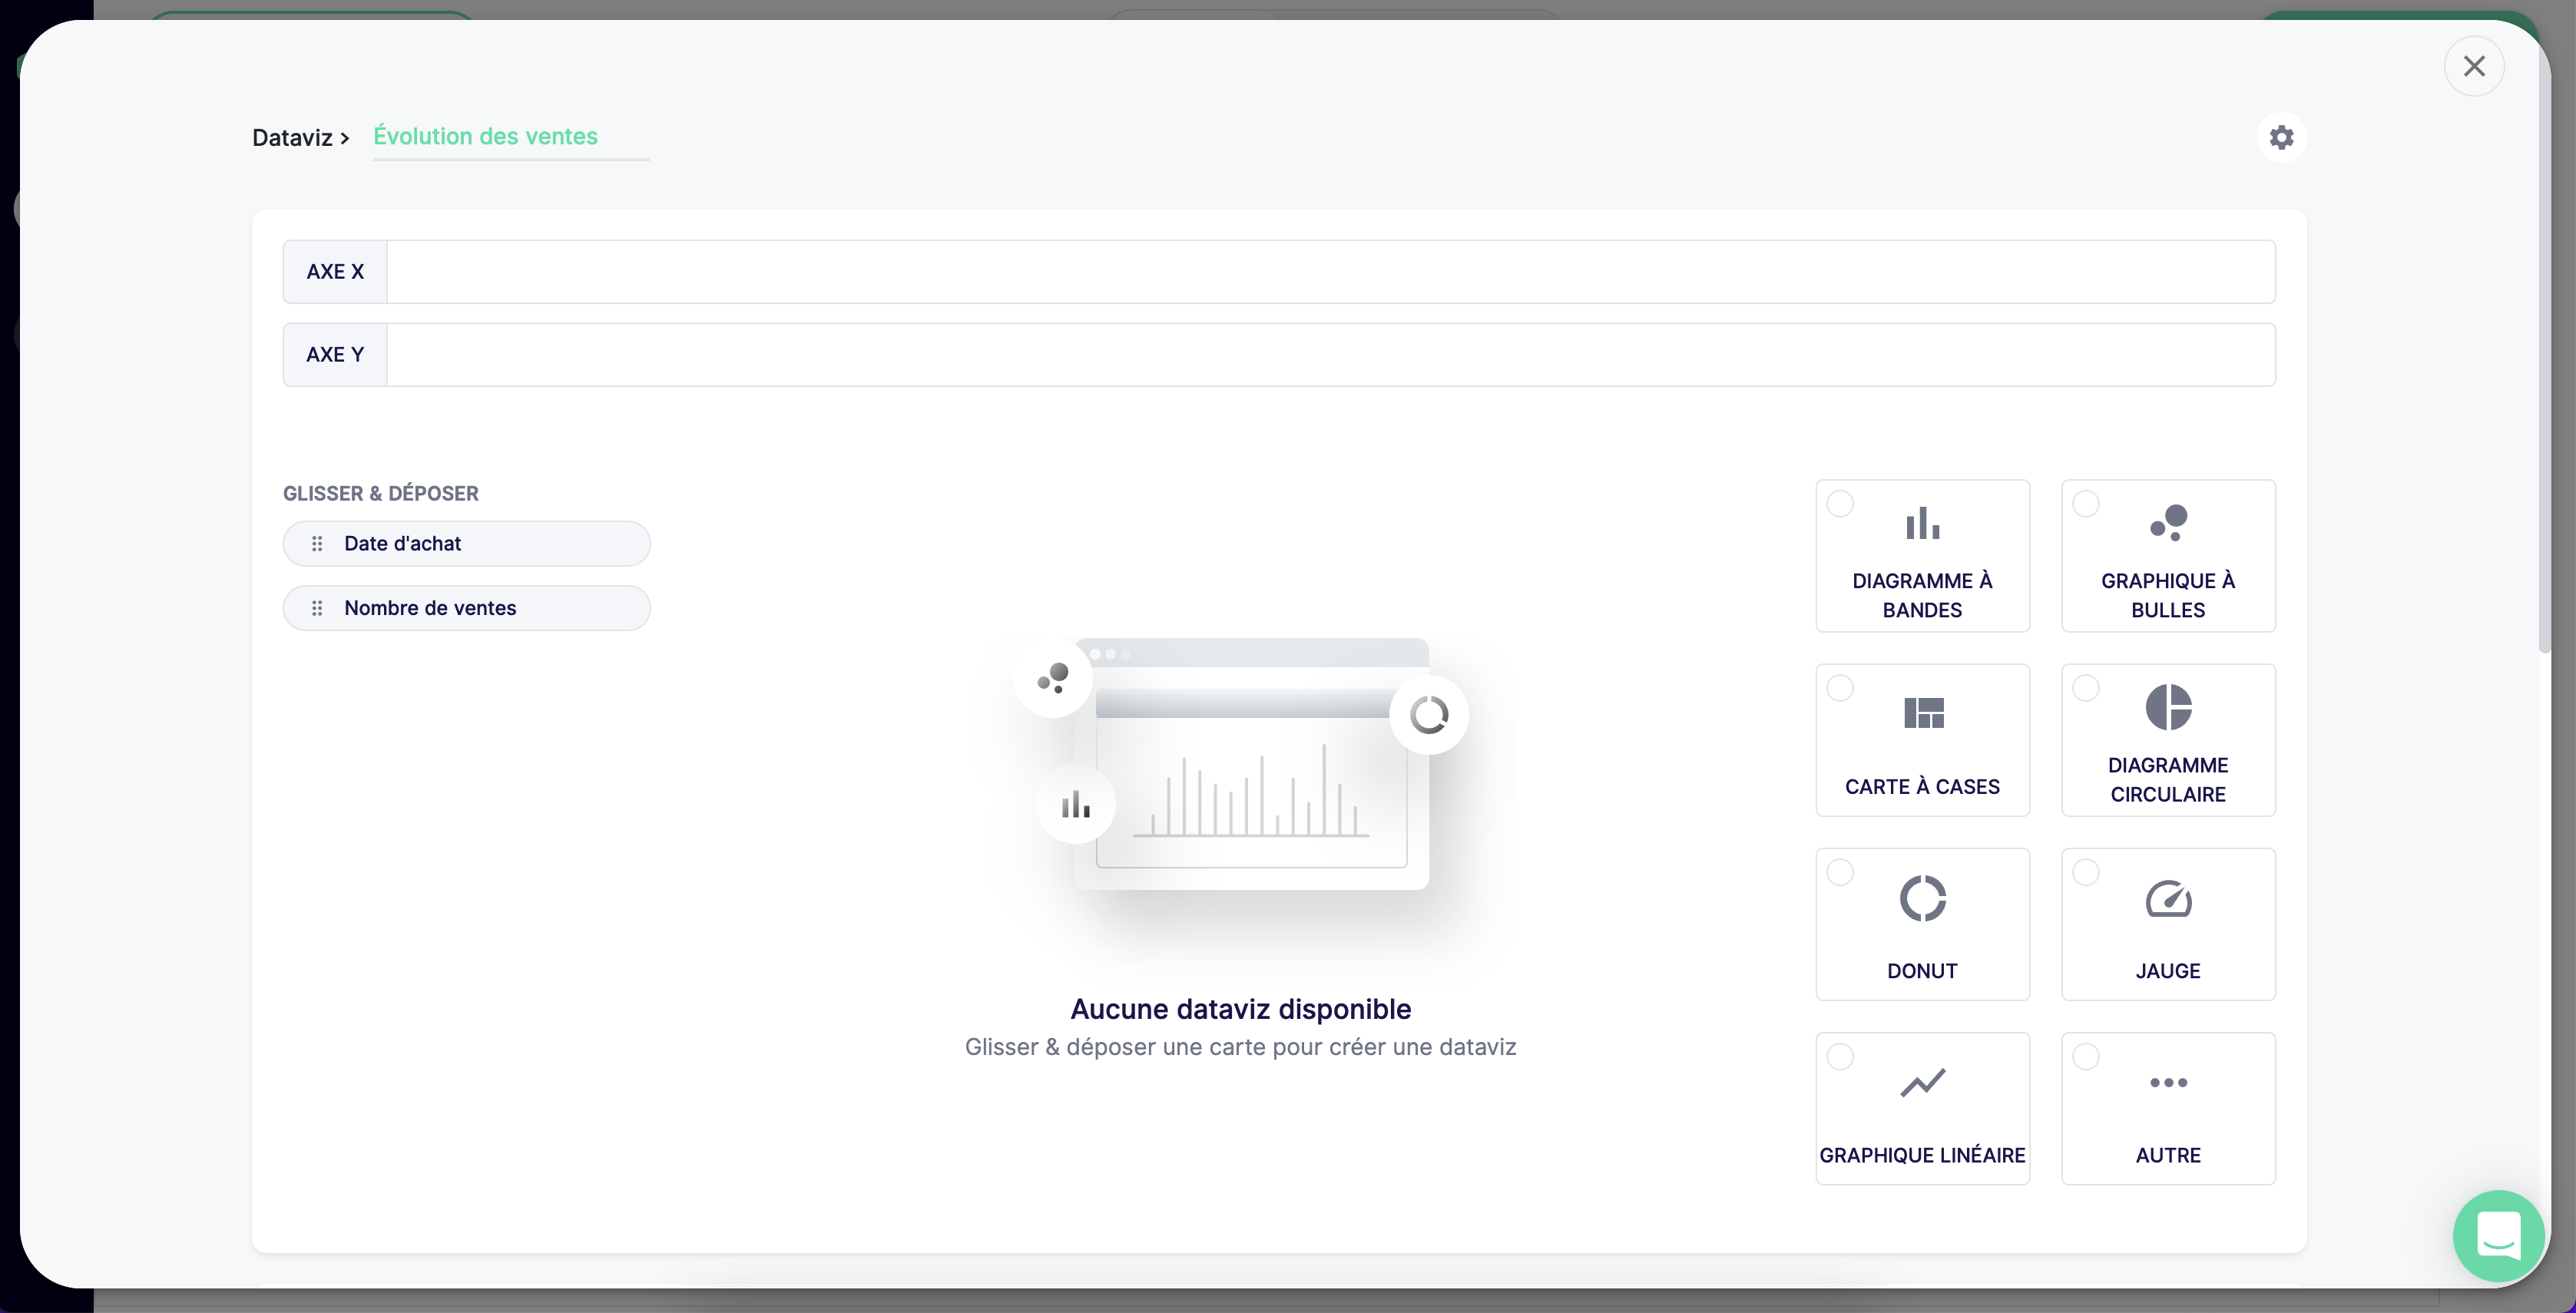Open the chat support bubble
The width and height of the screenshot is (2576, 1313).
2499,1236
